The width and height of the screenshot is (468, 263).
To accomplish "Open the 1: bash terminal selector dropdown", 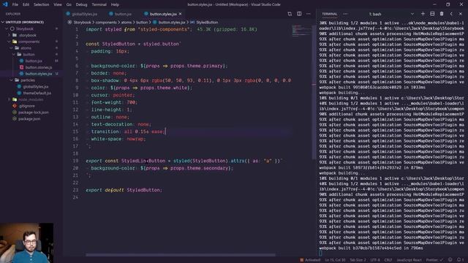I will point(391,14).
